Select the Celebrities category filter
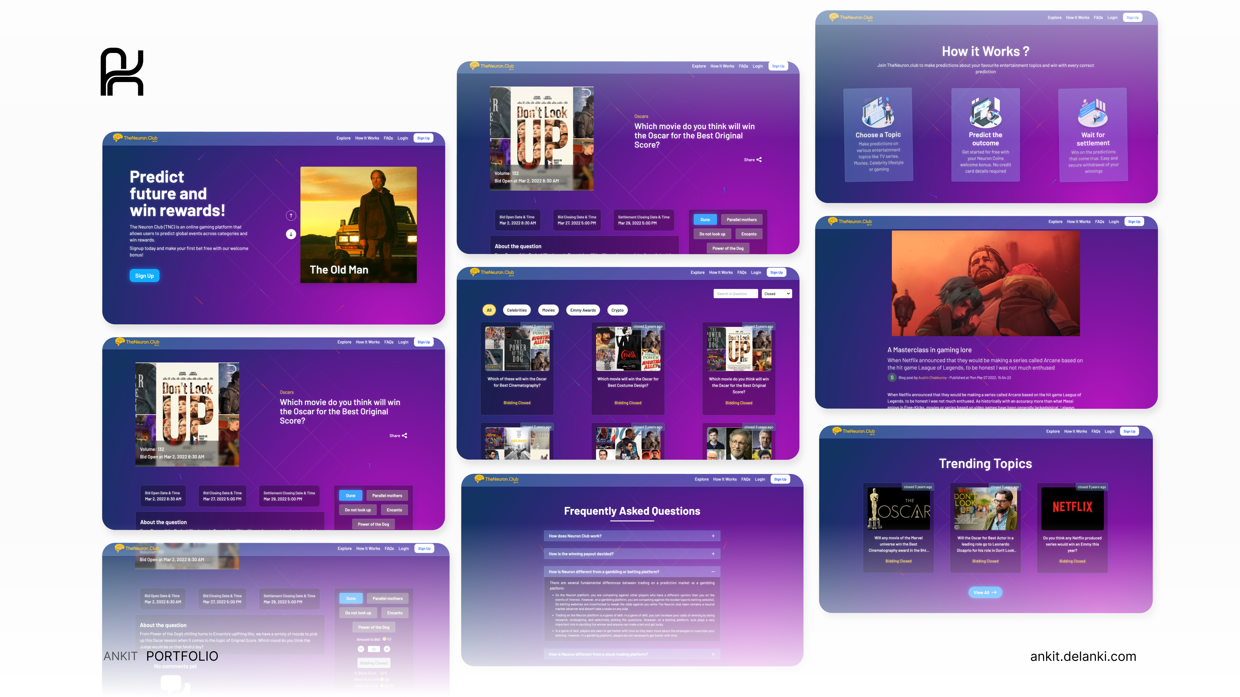The height and width of the screenshot is (697, 1240). point(517,310)
